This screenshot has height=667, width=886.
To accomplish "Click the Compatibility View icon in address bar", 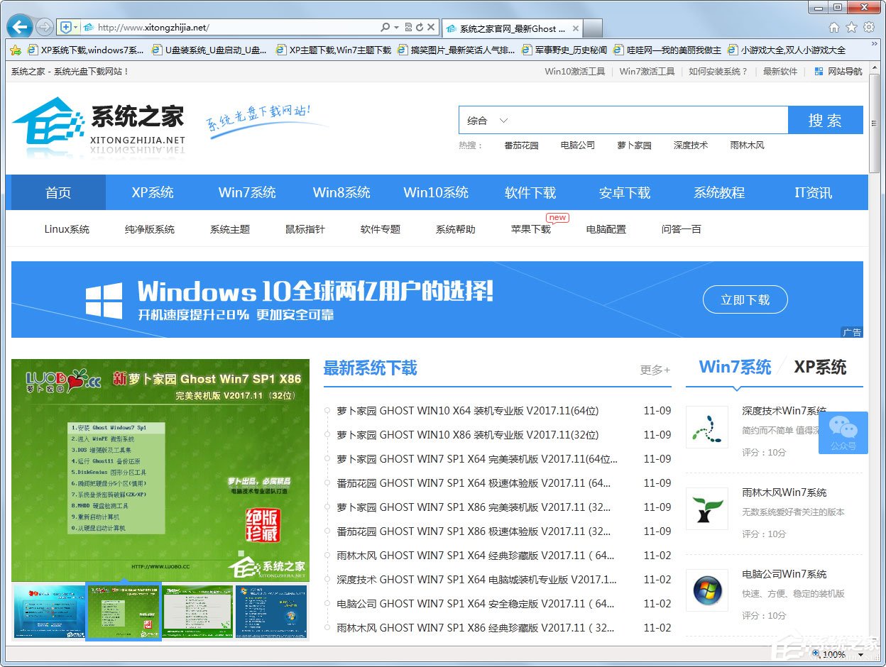I will pos(409,27).
